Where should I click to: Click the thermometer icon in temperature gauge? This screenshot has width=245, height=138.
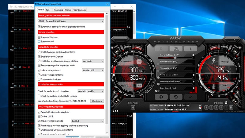(213, 86)
